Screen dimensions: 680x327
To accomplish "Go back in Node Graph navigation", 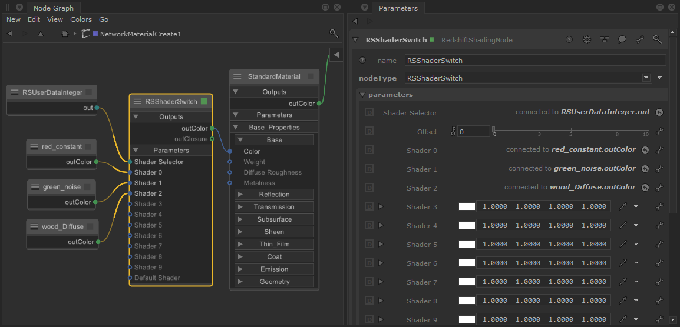I will [x=10, y=34].
